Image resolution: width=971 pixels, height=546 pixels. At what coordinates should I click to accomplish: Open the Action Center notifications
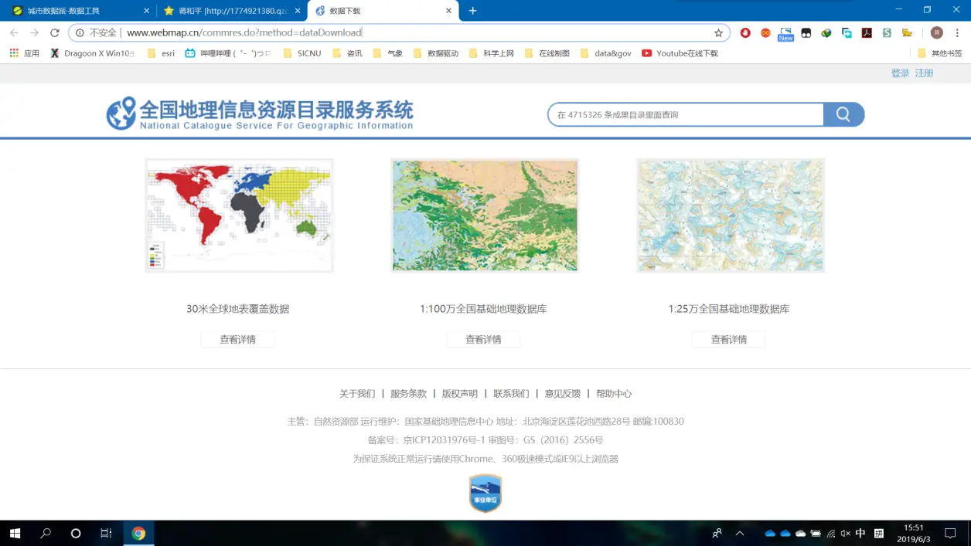[951, 533]
